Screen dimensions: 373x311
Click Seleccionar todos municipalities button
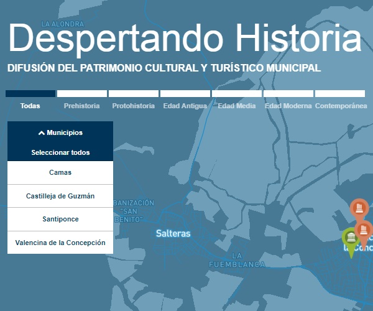(60, 152)
